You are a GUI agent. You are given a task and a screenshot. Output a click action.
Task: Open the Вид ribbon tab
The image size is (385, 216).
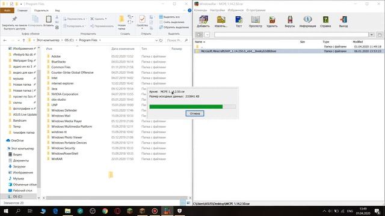point(57,11)
